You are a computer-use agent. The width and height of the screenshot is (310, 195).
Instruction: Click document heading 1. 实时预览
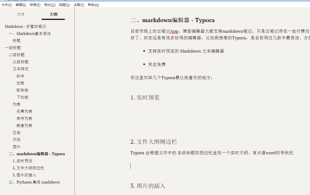click(x=145, y=98)
